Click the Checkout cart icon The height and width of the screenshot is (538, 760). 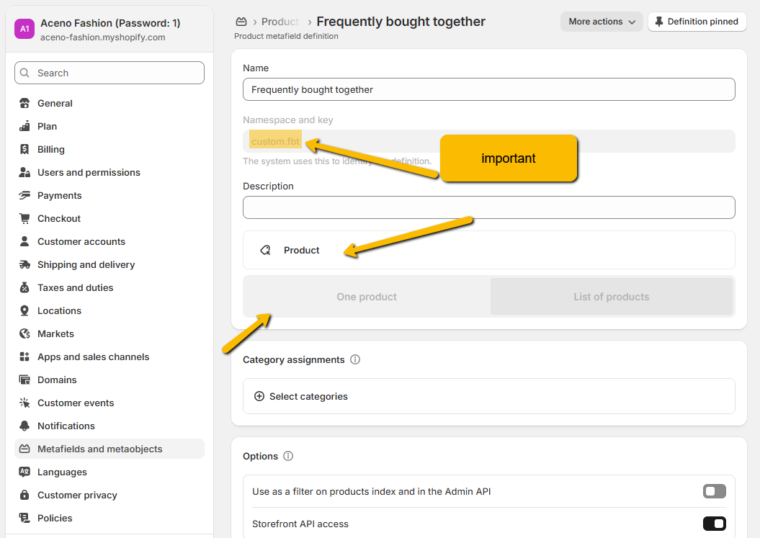[x=24, y=218]
